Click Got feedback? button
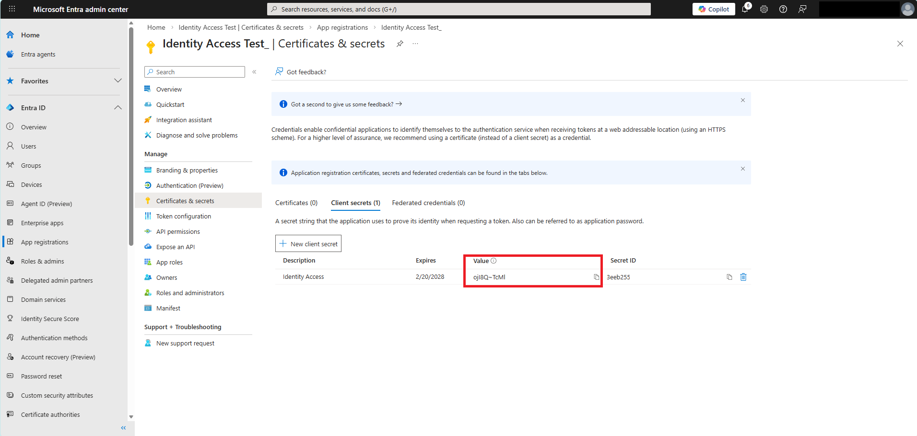The image size is (917, 436). tap(301, 72)
